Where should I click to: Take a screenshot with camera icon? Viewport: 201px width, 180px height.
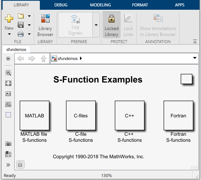[x=8, y=144]
